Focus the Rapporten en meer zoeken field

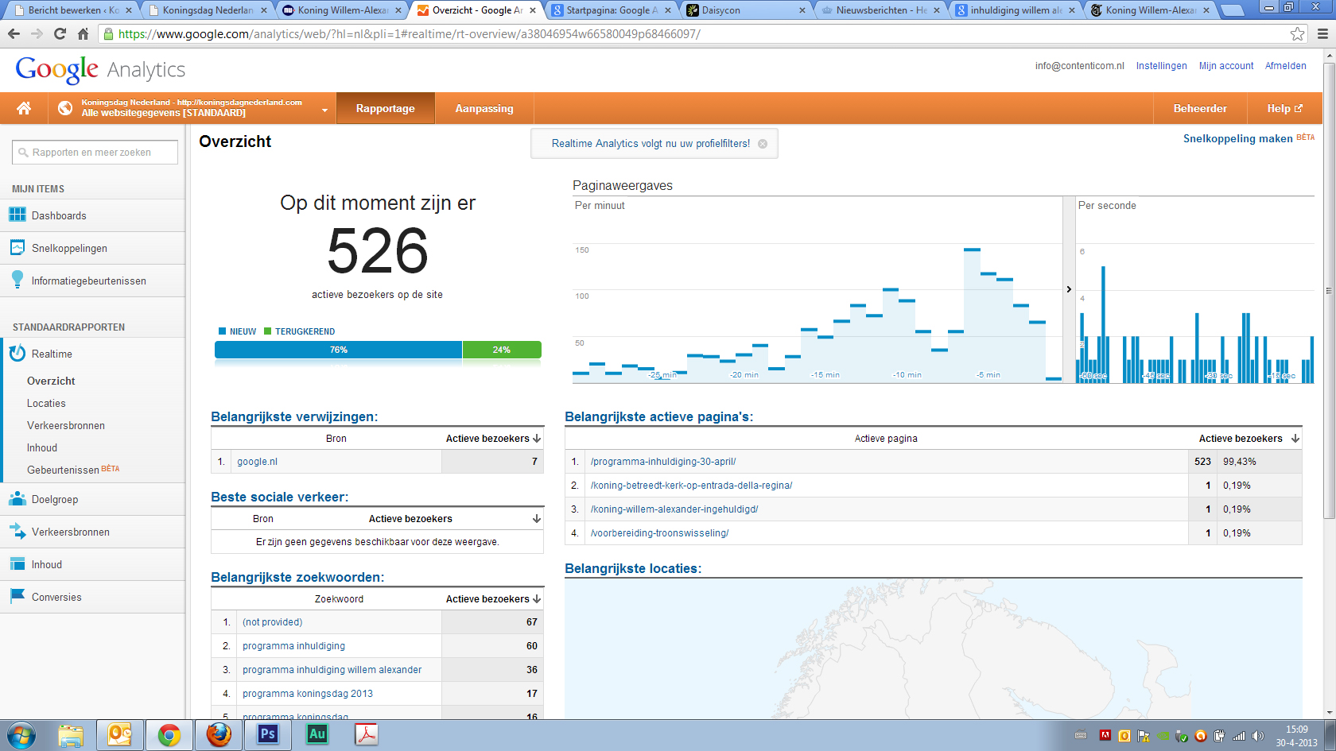pyautogui.click(x=95, y=153)
